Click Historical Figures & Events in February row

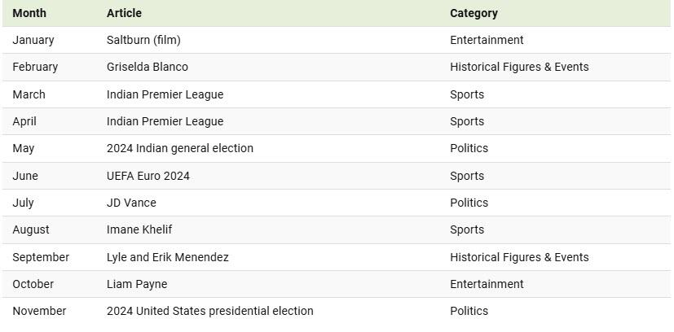tap(518, 67)
